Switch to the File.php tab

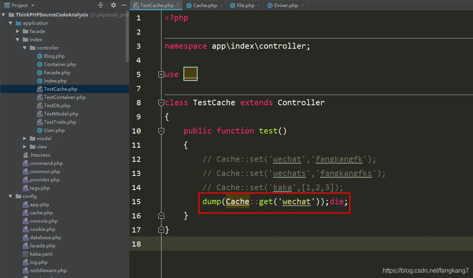point(245,5)
